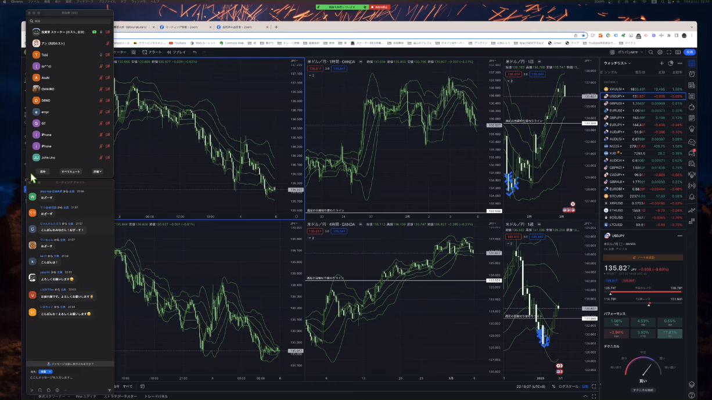The width and height of the screenshot is (712, 400).
Task: Click the すべてミュート button
Action: [x=71, y=171]
